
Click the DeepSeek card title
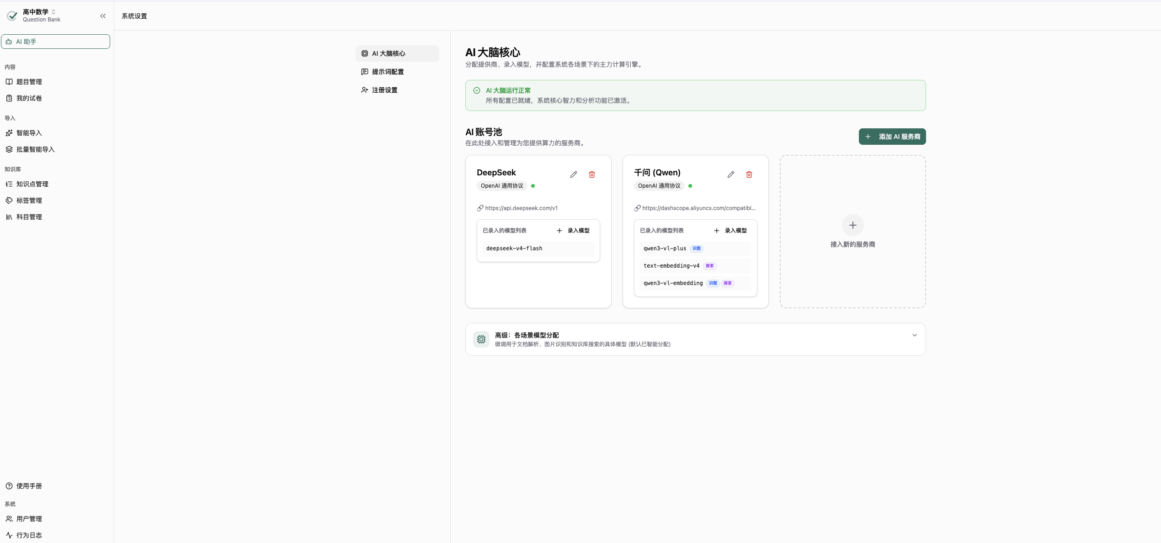pyautogui.click(x=496, y=173)
